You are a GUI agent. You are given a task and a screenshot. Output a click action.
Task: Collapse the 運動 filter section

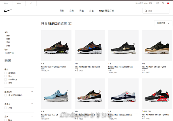pos(32,69)
